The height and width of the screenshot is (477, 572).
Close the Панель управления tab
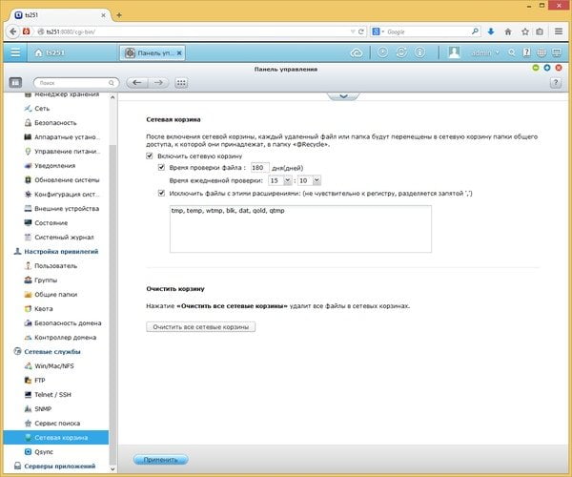[179, 52]
